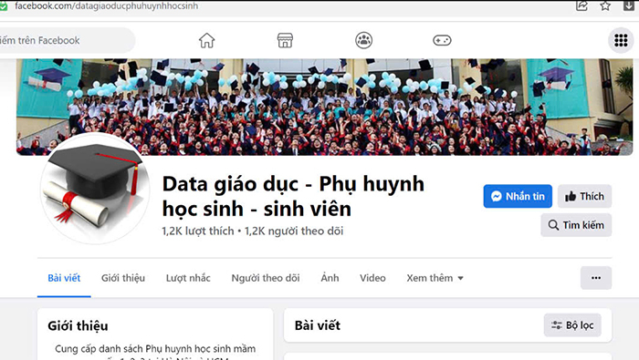Screen dimensions: 639x360
Task: Switch to the Giới thiệu tab
Action: 123,278
